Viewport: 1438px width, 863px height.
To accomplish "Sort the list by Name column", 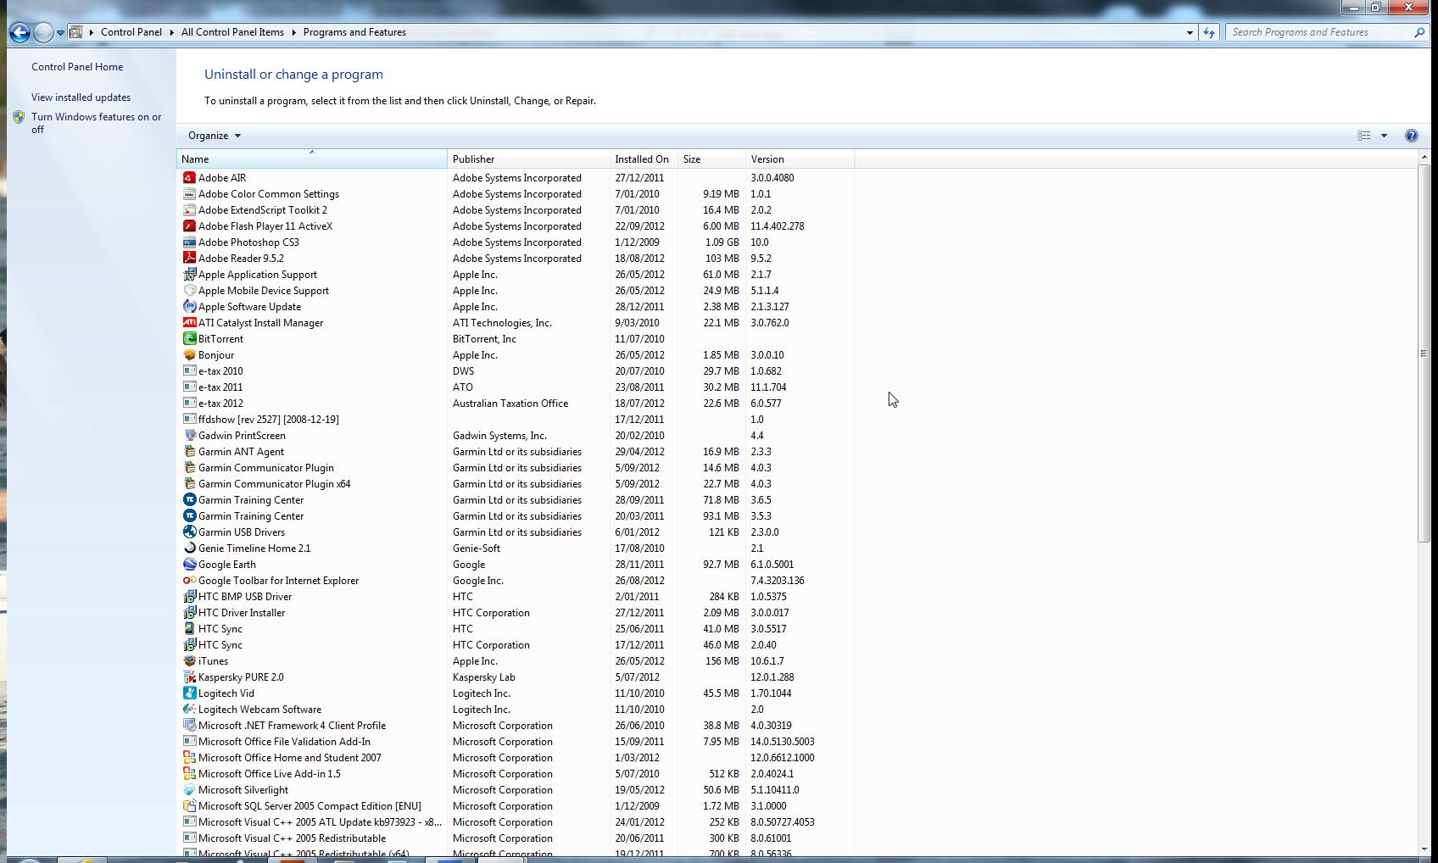I will tap(311, 159).
